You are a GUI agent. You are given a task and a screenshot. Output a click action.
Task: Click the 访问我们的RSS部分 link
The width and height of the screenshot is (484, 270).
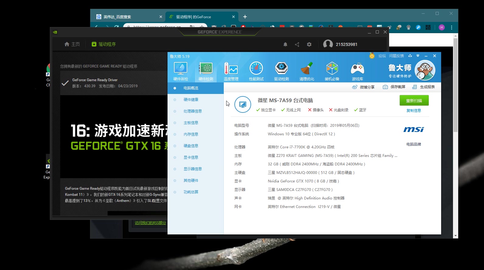click(150, 223)
